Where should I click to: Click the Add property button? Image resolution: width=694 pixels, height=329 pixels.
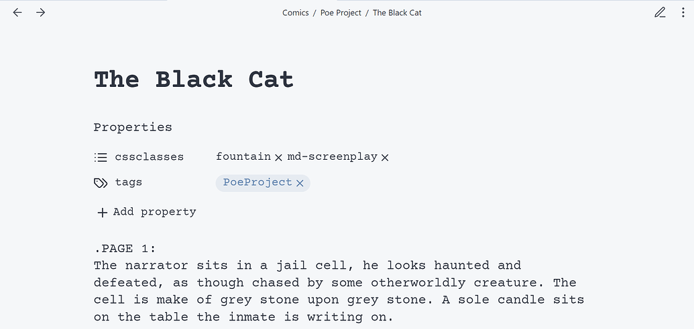point(146,213)
